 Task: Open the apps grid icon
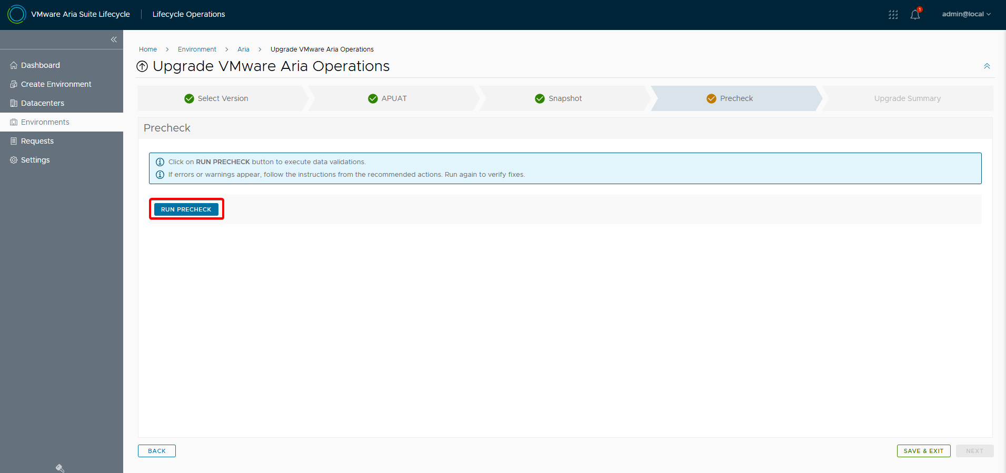tap(893, 15)
